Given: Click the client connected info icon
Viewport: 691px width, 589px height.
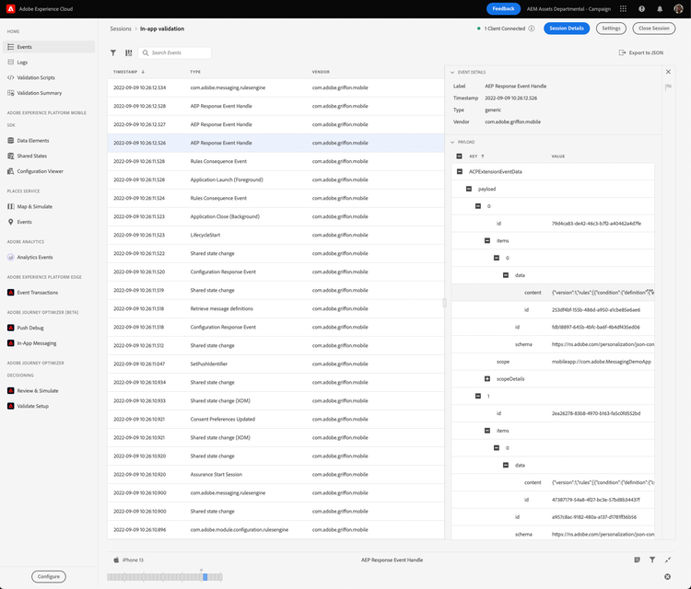Looking at the screenshot, I should [x=532, y=29].
